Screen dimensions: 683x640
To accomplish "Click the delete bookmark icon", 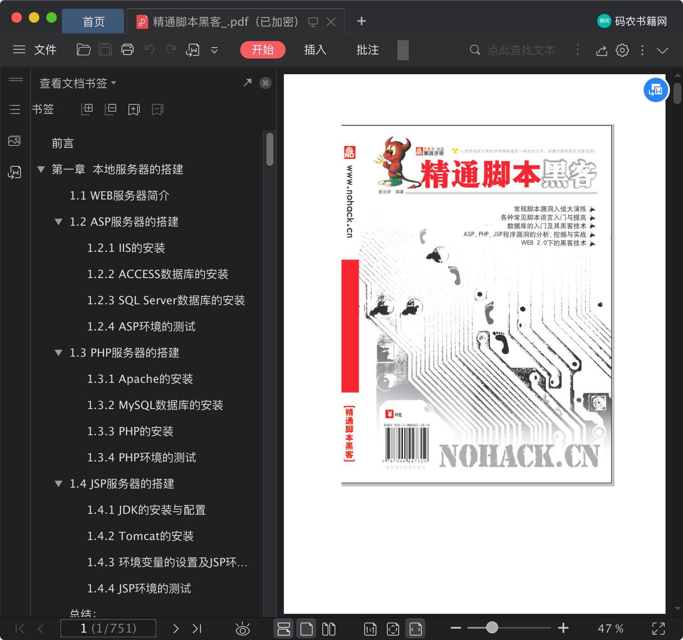I will 158,109.
